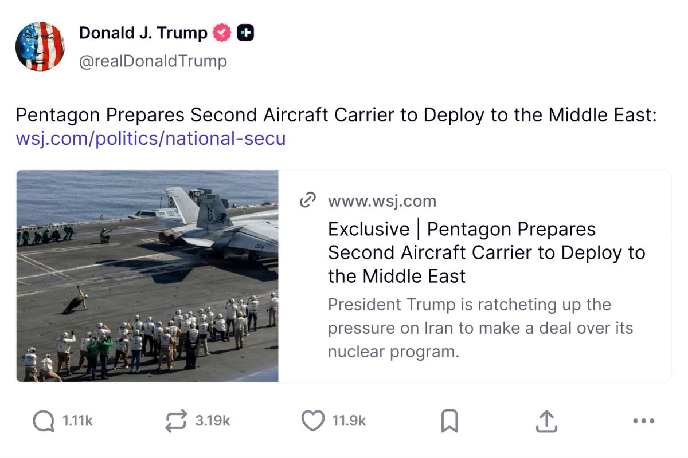Click the reply speech bubble icon
688x458 pixels.
point(44,421)
